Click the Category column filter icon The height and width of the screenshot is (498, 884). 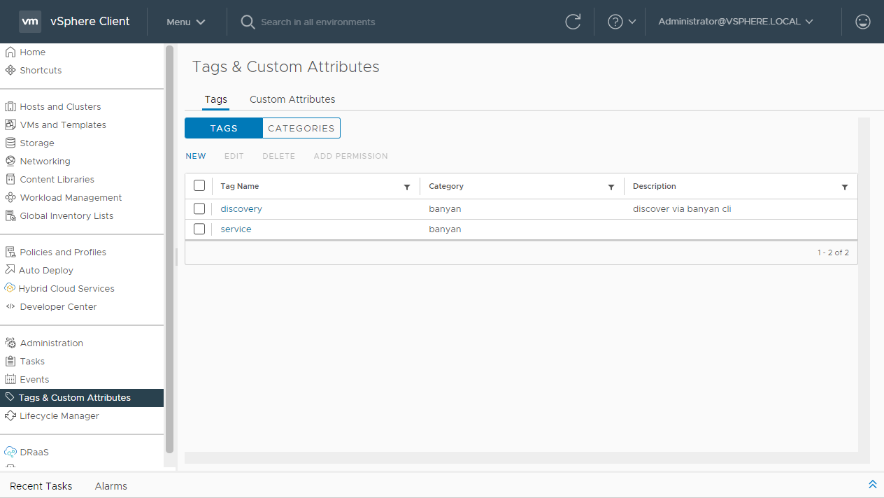tap(611, 187)
